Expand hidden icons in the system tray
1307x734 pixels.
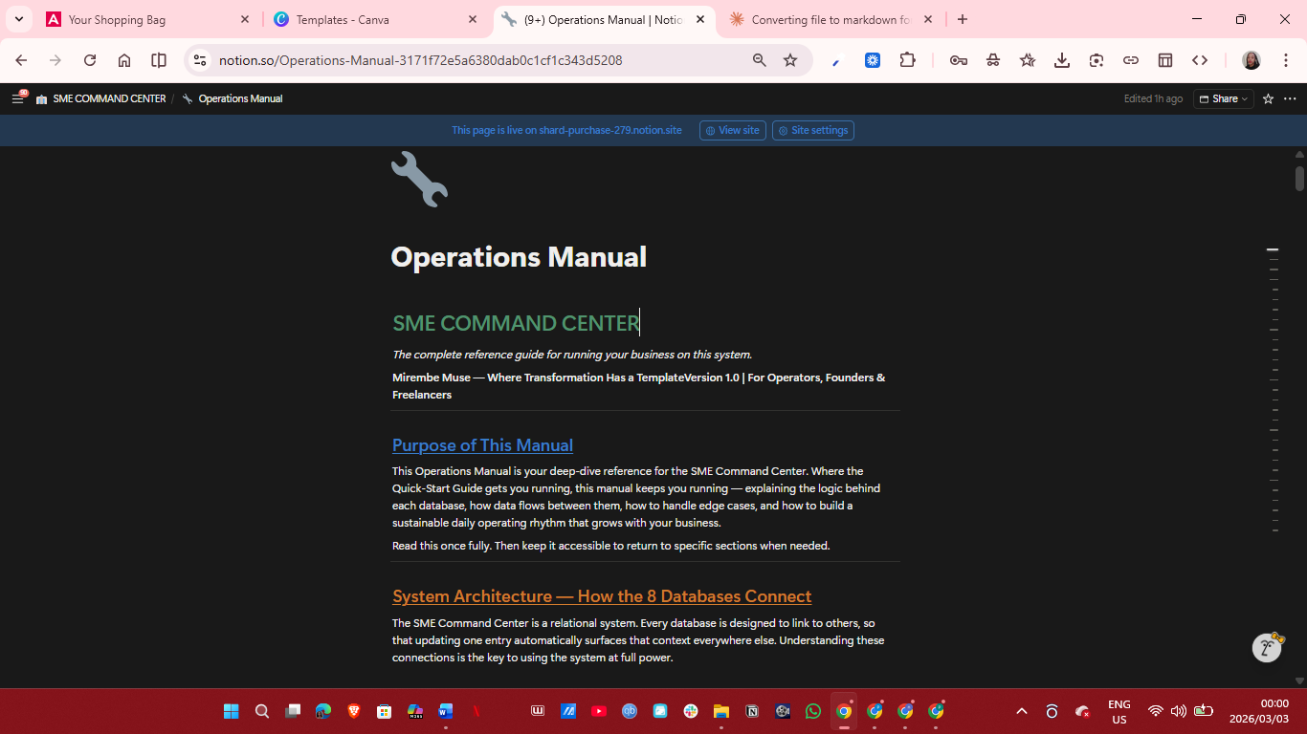pos(1022,711)
